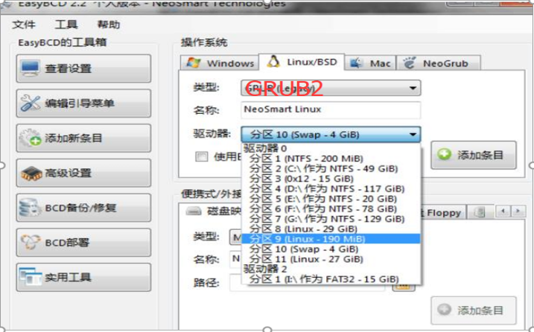Open the tab with the document icon after Floppy
This screenshot has height=332, width=534.
[x=480, y=212]
